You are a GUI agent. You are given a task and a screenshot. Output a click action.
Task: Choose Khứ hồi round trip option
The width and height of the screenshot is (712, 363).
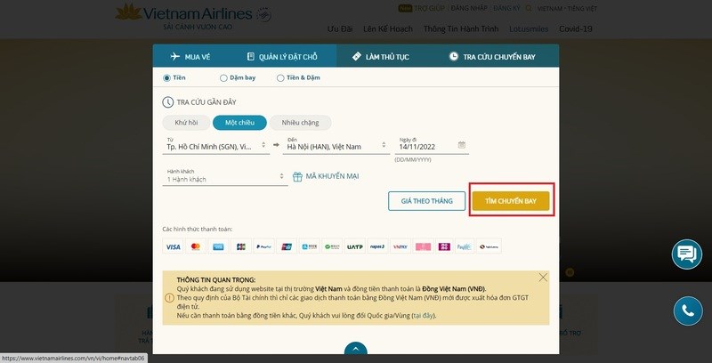click(x=186, y=123)
